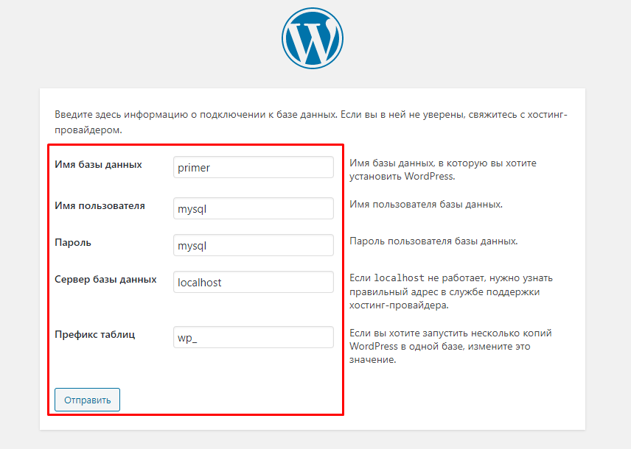Click the 'Имя базы данных' label
The height and width of the screenshot is (449, 631).
pyautogui.click(x=98, y=164)
